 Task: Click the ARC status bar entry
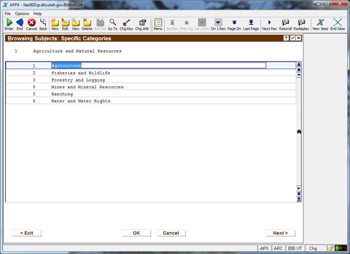click(278, 248)
